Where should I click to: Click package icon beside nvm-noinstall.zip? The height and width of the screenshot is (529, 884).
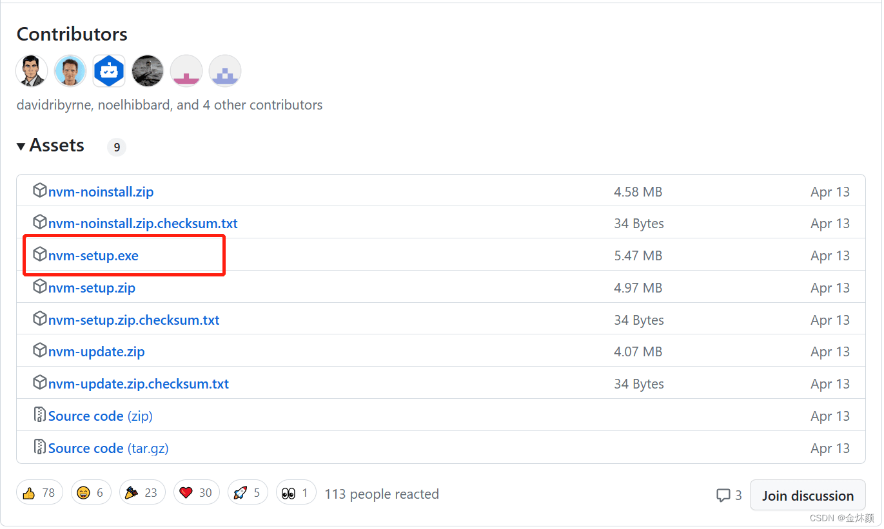pyautogui.click(x=40, y=191)
